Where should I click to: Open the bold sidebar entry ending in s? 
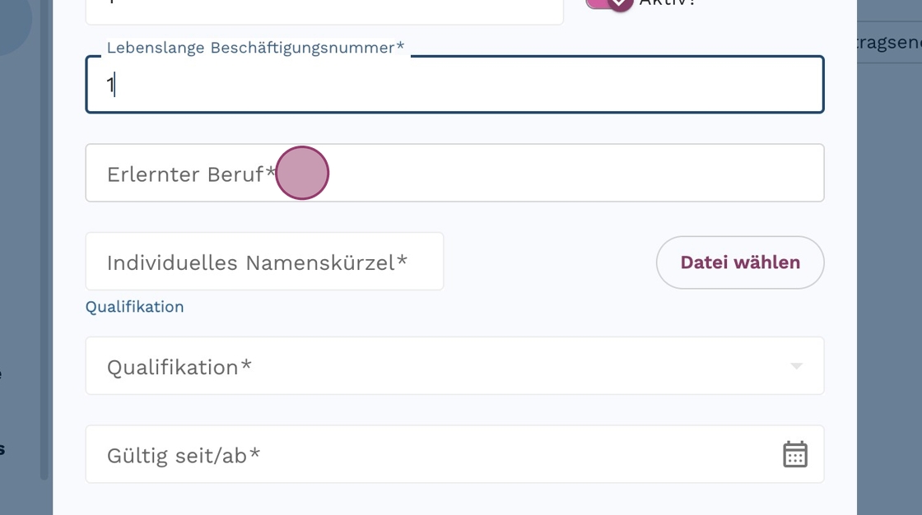2,449
